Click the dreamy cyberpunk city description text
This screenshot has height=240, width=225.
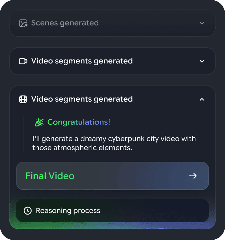pyautogui.click(x=114, y=143)
